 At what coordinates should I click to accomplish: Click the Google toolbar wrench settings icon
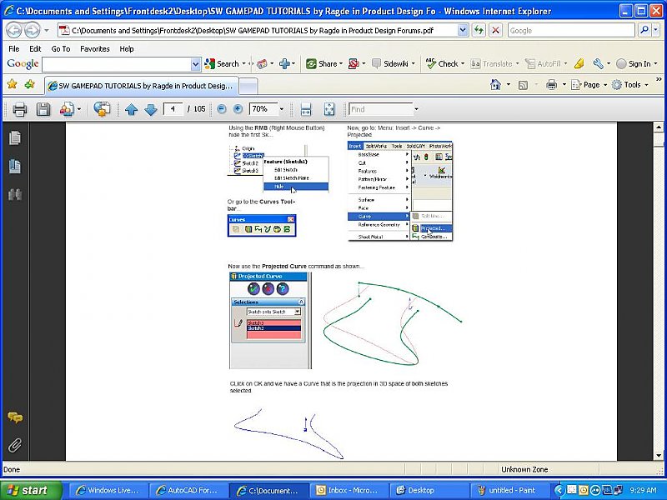[x=598, y=64]
